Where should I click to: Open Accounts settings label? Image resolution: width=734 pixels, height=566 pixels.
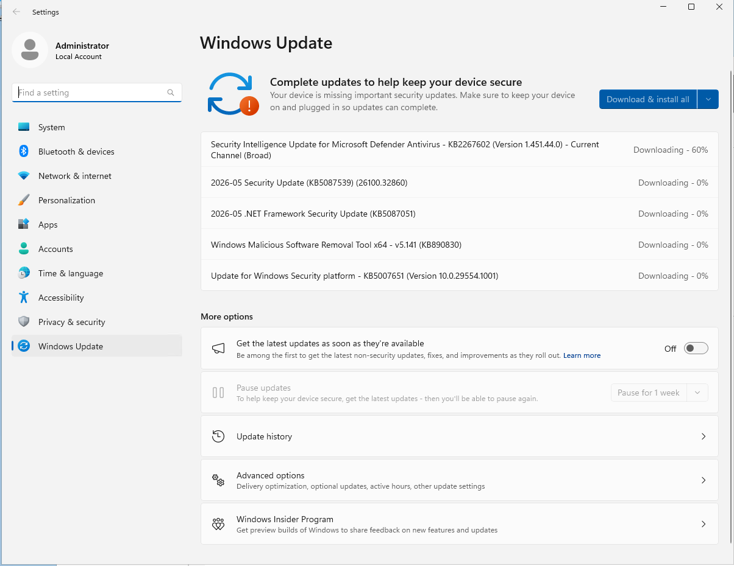point(55,249)
